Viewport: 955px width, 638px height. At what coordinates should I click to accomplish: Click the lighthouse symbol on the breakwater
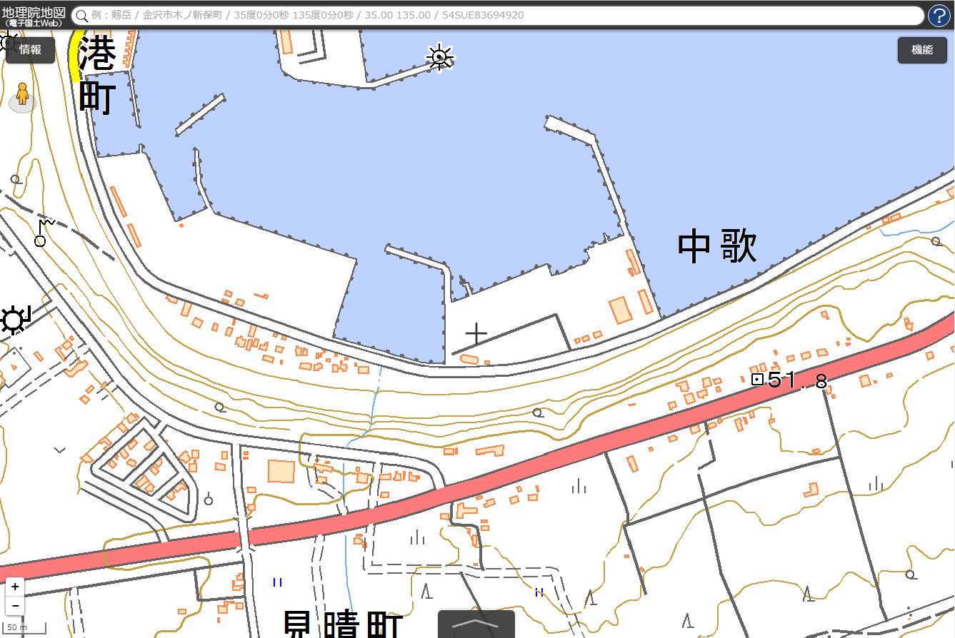(439, 57)
